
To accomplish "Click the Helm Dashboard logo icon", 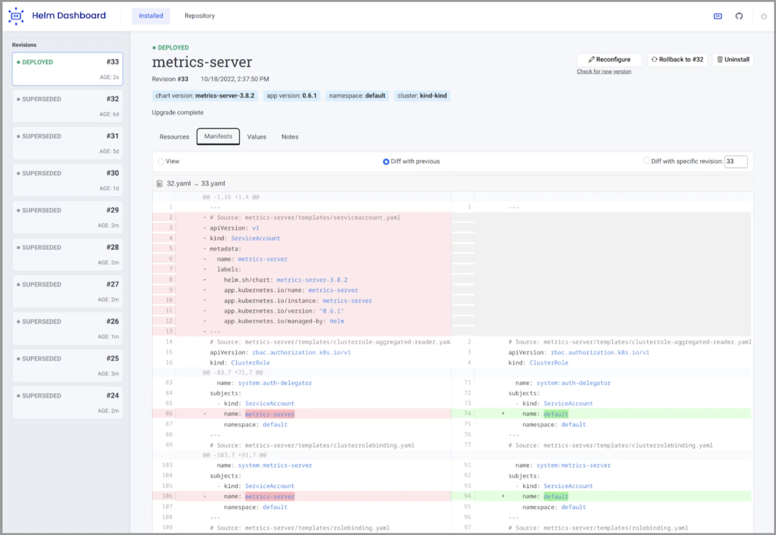I will (x=16, y=16).
